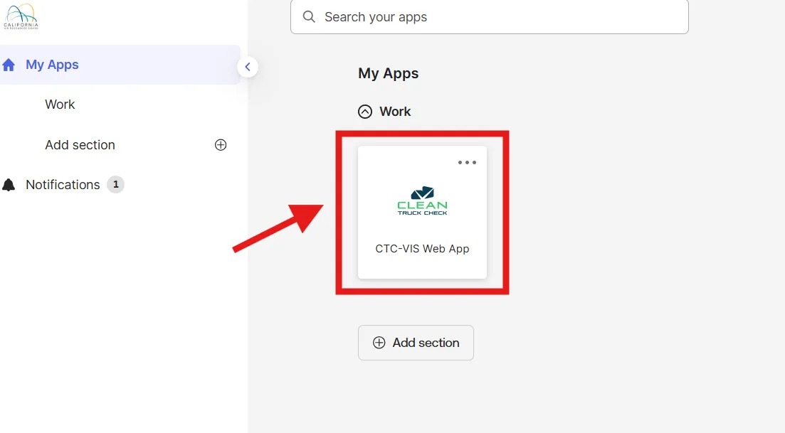This screenshot has height=433, width=785.
Task: Click the Clean Truck Check logo
Action: tap(422, 201)
